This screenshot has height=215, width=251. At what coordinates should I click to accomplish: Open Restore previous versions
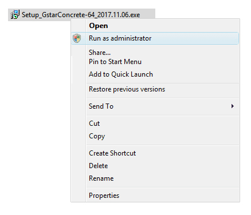point(127,89)
